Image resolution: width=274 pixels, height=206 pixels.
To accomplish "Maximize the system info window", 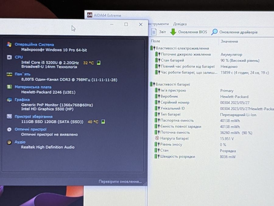I will [x=126, y=24].
